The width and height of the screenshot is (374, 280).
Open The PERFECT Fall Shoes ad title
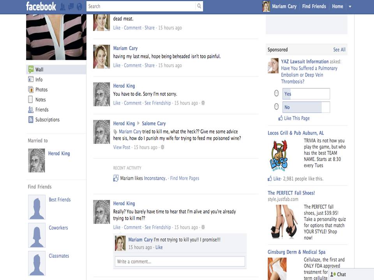click(x=291, y=193)
